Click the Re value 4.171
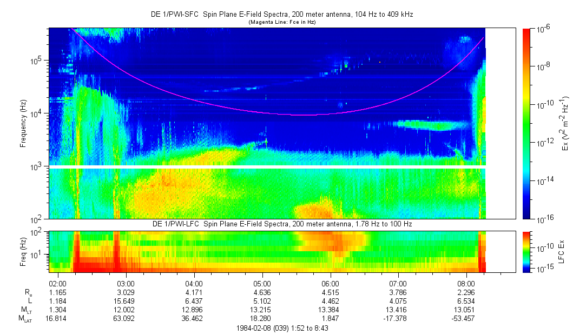This screenshot has width=586, height=335. tap(194, 292)
